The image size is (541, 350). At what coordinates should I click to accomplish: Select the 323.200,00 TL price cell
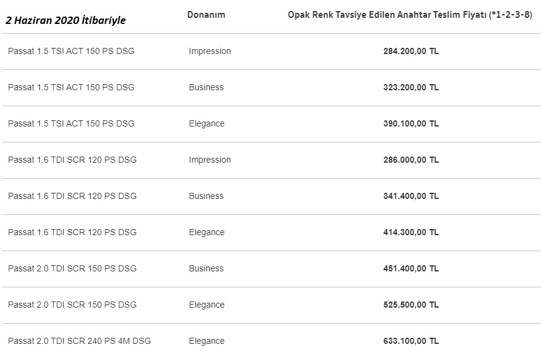[x=411, y=87]
